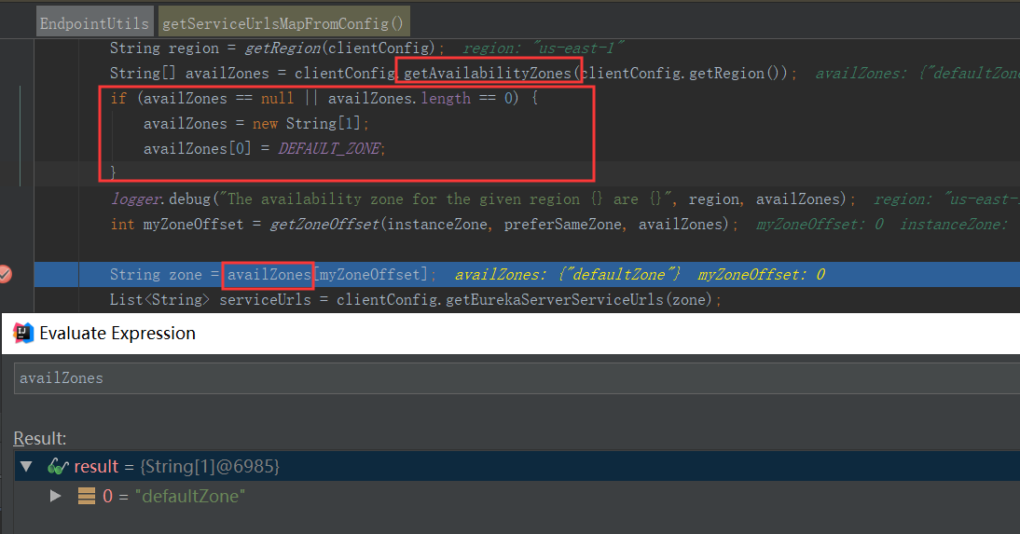Image resolution: width=1020 pixels, height=534 pixels.
Task: Click inline hint myZoneOffset: 0 on highlighted line
Action: point(761,275)
